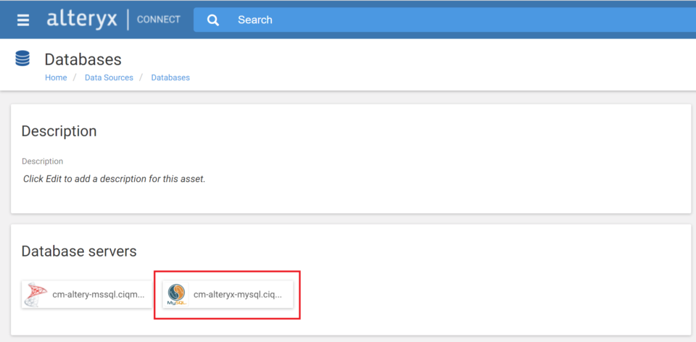Select the Databases breadcrumb link
The height and width of the screenshot is (342, 696).
click(x=170, y=78)
